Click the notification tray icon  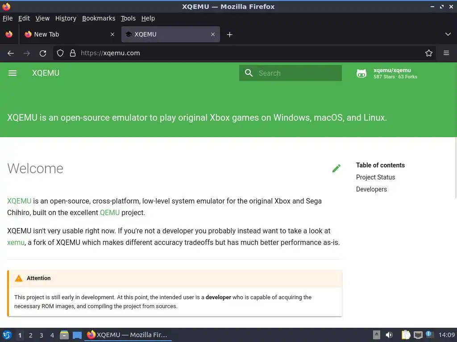429,334
